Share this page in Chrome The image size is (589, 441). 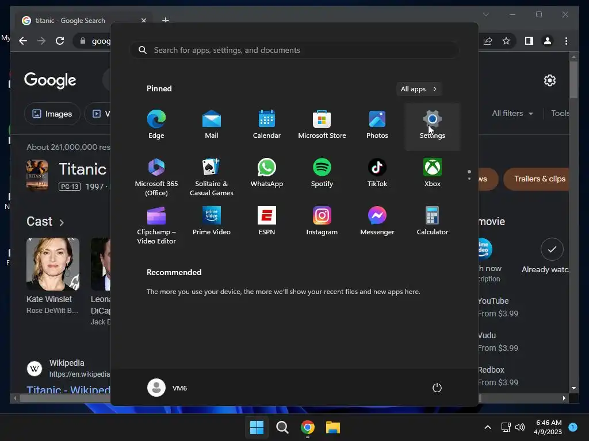[488, 41]
